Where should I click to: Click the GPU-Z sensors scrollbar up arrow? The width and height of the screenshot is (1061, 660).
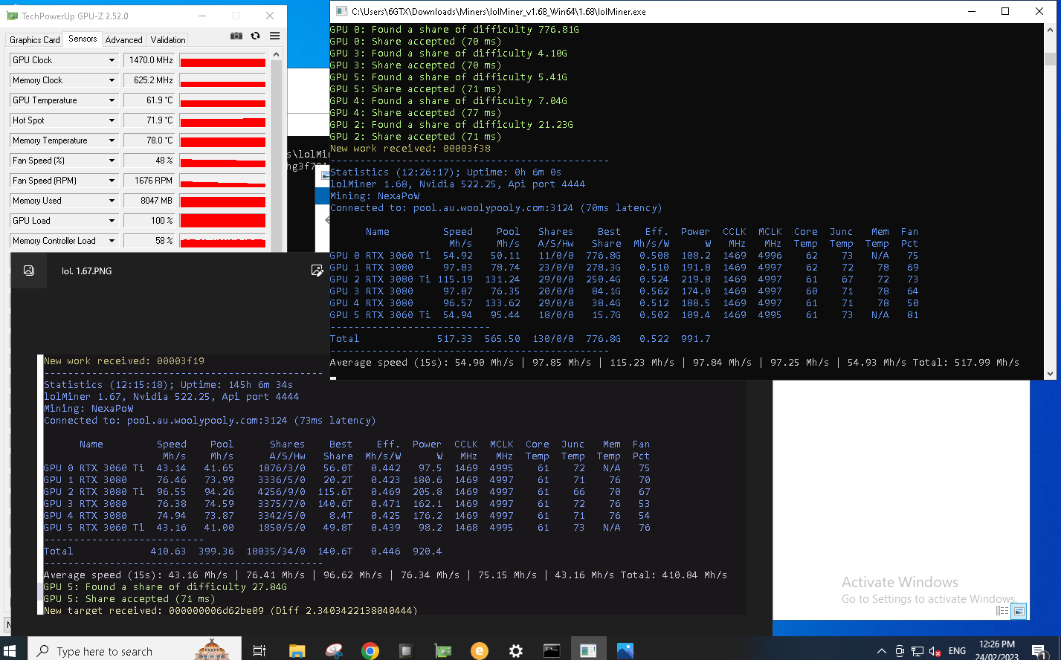pyautogui.click(x=276, y=54)
